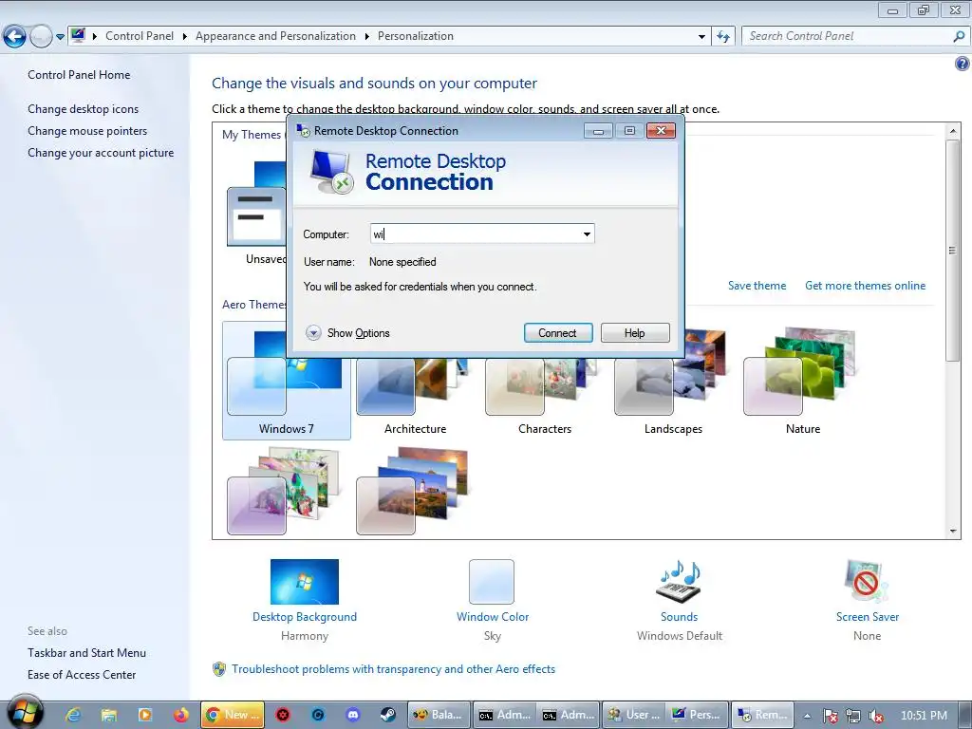Click the Help button in Remote Desktop Connection
This screenshot has height=729, width=972.
635,333
